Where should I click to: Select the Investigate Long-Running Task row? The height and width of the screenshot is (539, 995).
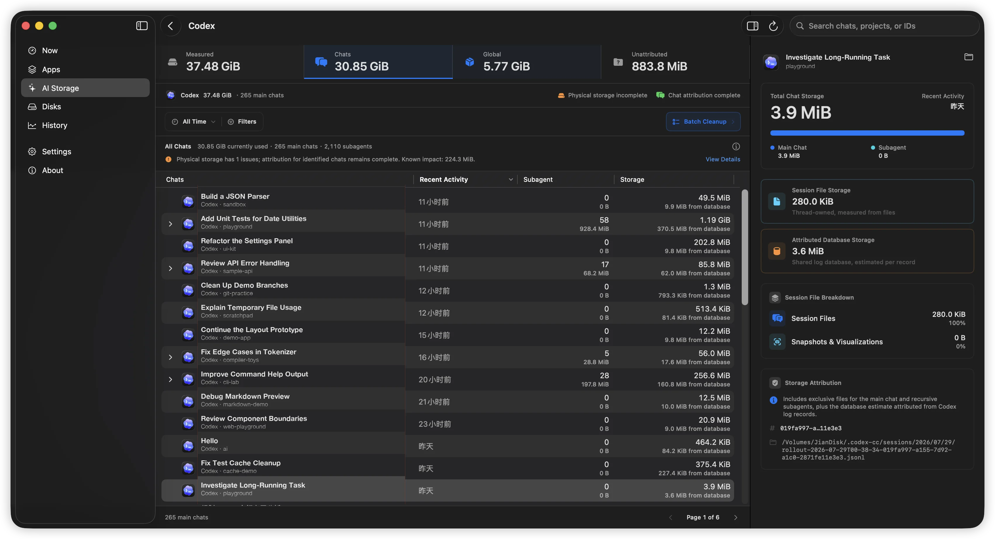pos(447,490)
